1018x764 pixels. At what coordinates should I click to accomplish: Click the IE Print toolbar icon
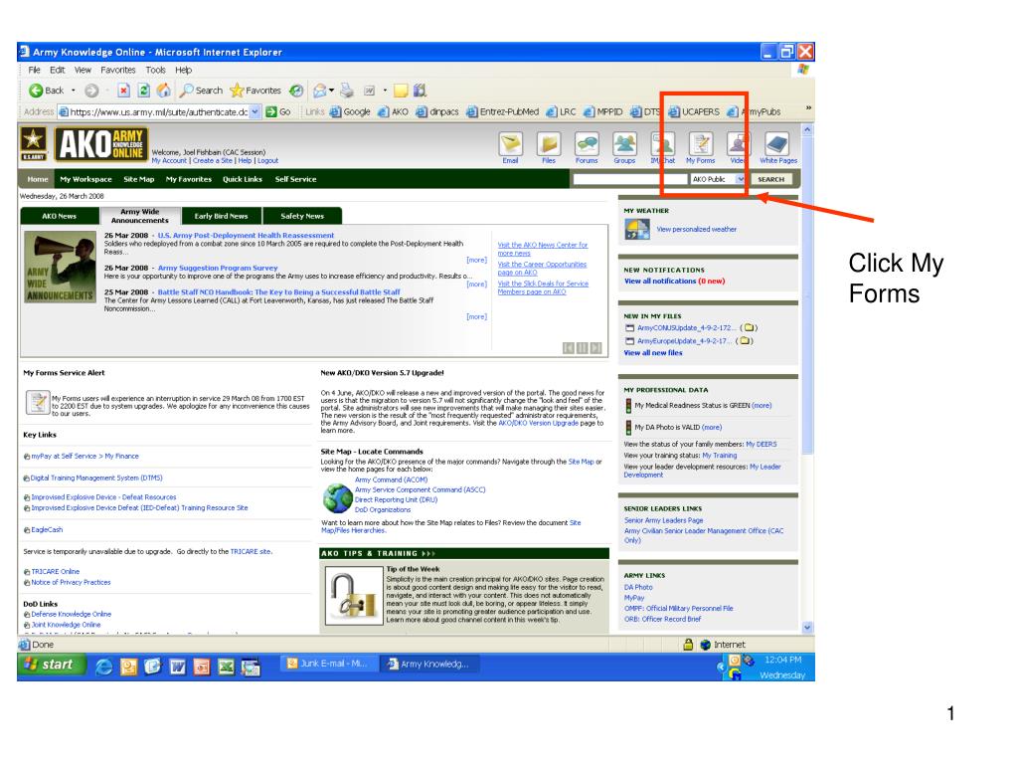click(x=347, y=91)
